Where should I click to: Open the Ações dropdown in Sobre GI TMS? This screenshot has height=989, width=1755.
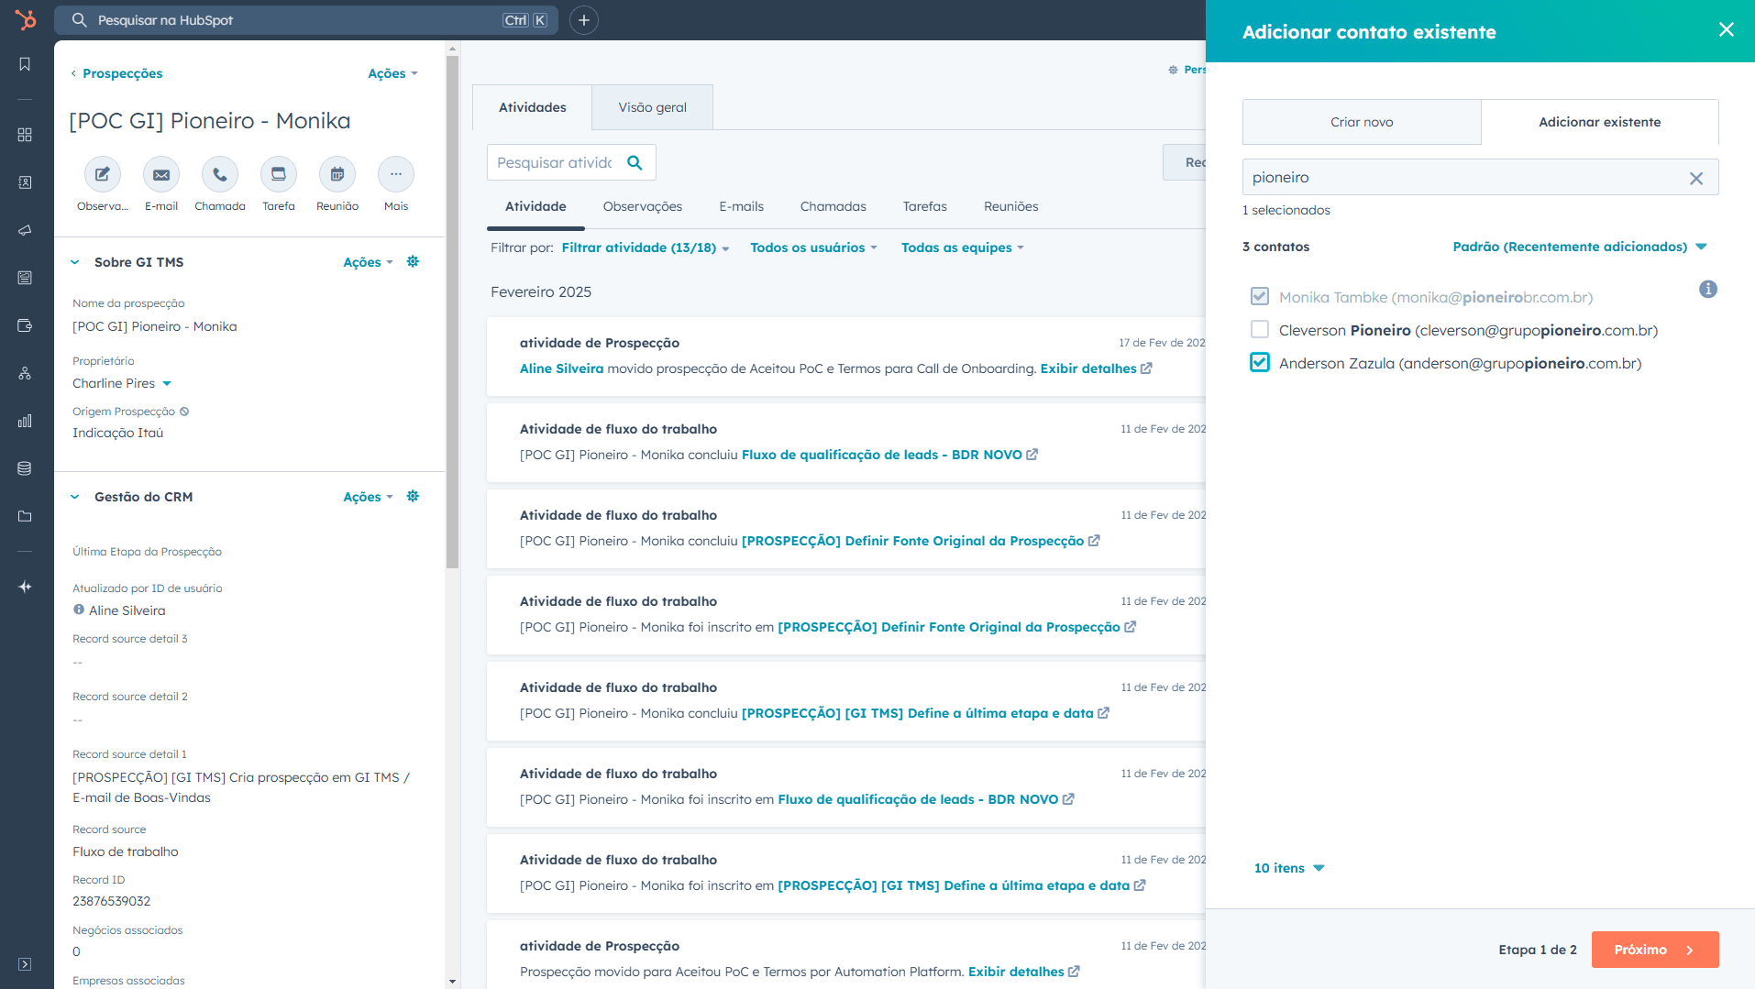pos(368,262)
